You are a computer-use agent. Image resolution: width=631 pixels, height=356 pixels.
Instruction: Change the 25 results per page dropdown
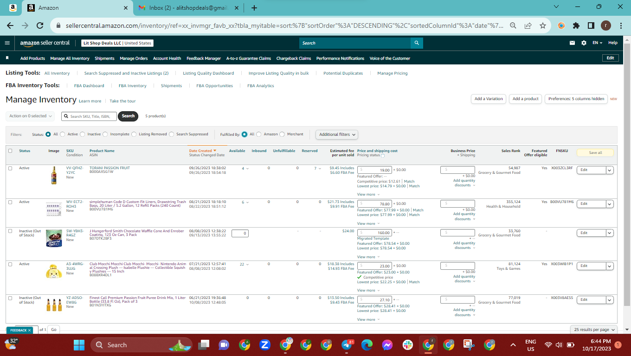tap(594, 330)
